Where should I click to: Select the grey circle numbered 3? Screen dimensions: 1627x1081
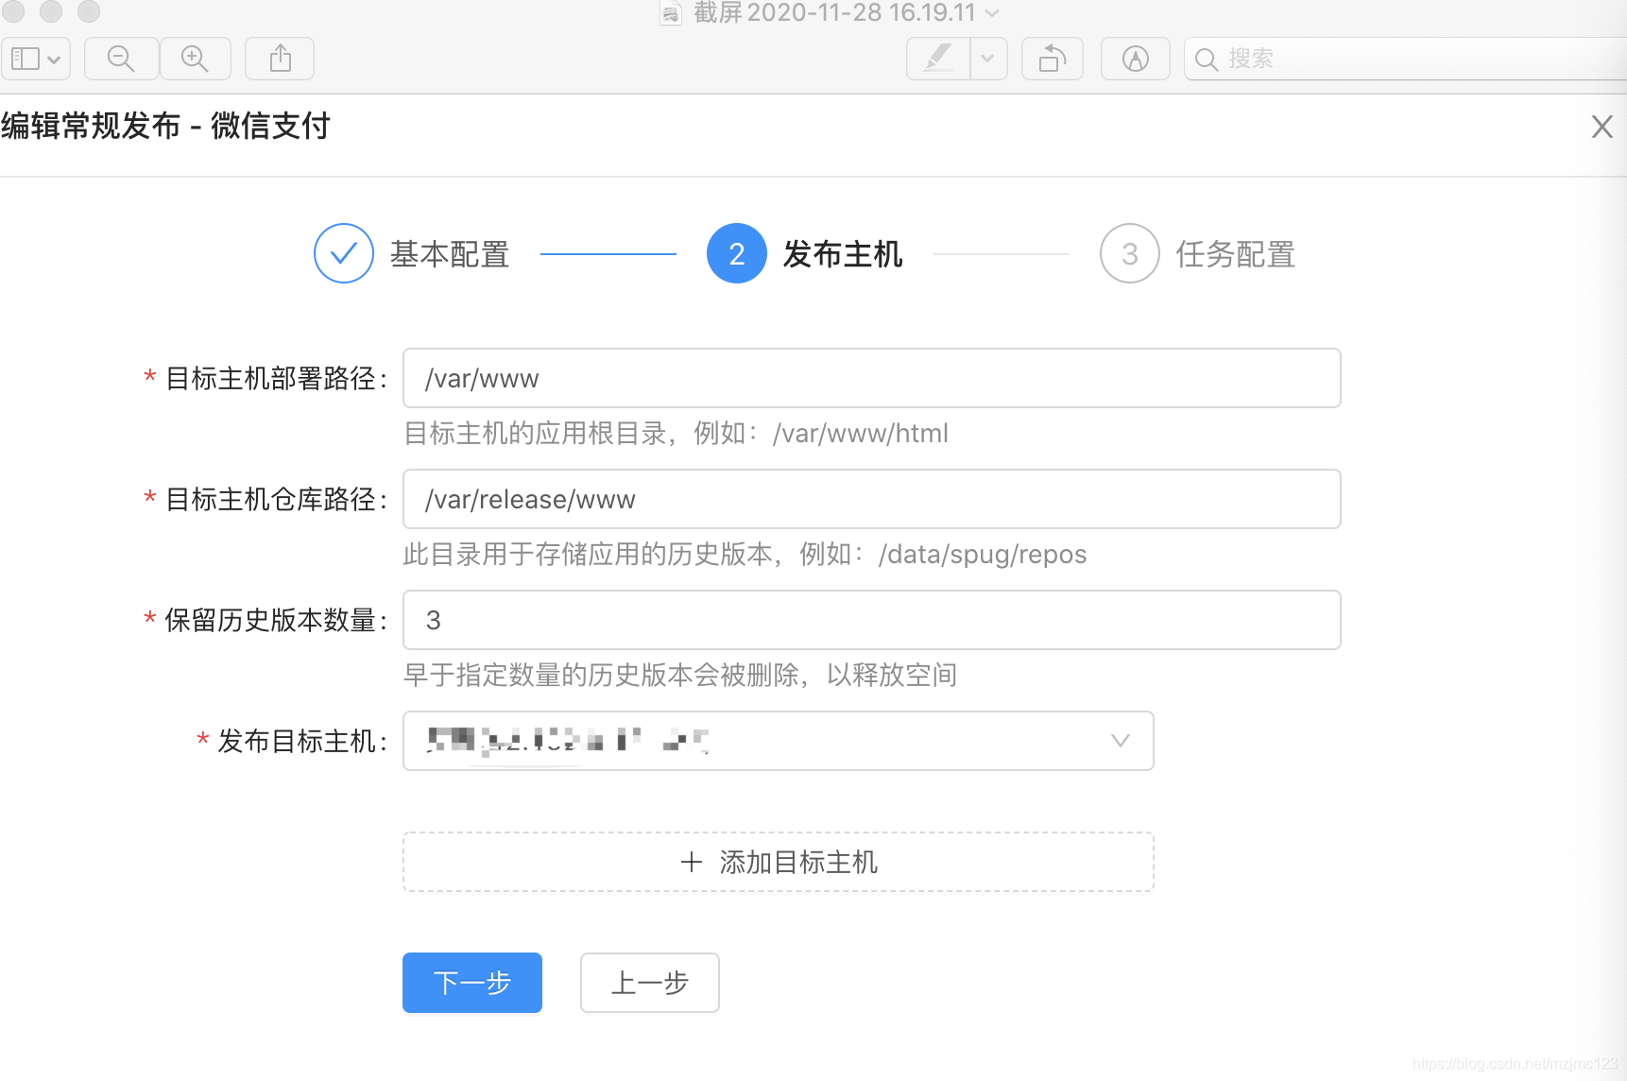click(1130, 253)
